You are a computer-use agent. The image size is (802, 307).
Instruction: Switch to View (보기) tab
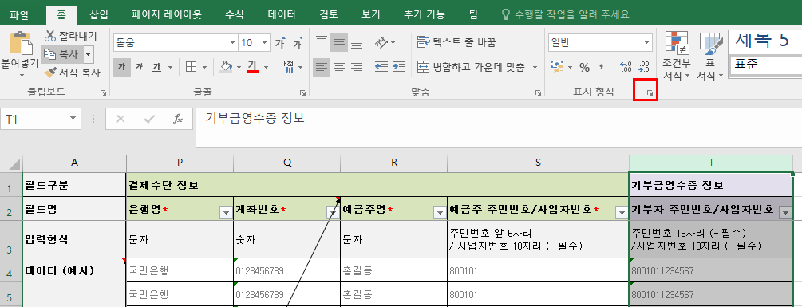point(371,15)
